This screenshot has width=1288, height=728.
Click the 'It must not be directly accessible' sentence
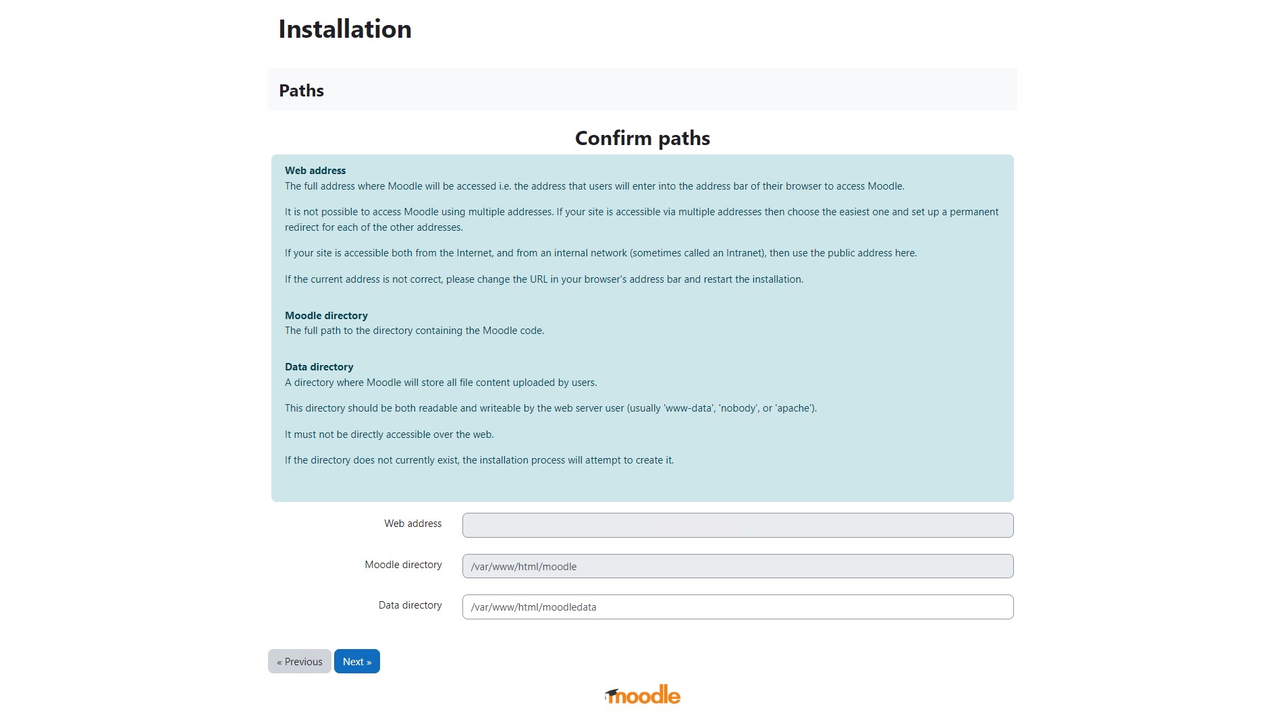tap(389, 435)
